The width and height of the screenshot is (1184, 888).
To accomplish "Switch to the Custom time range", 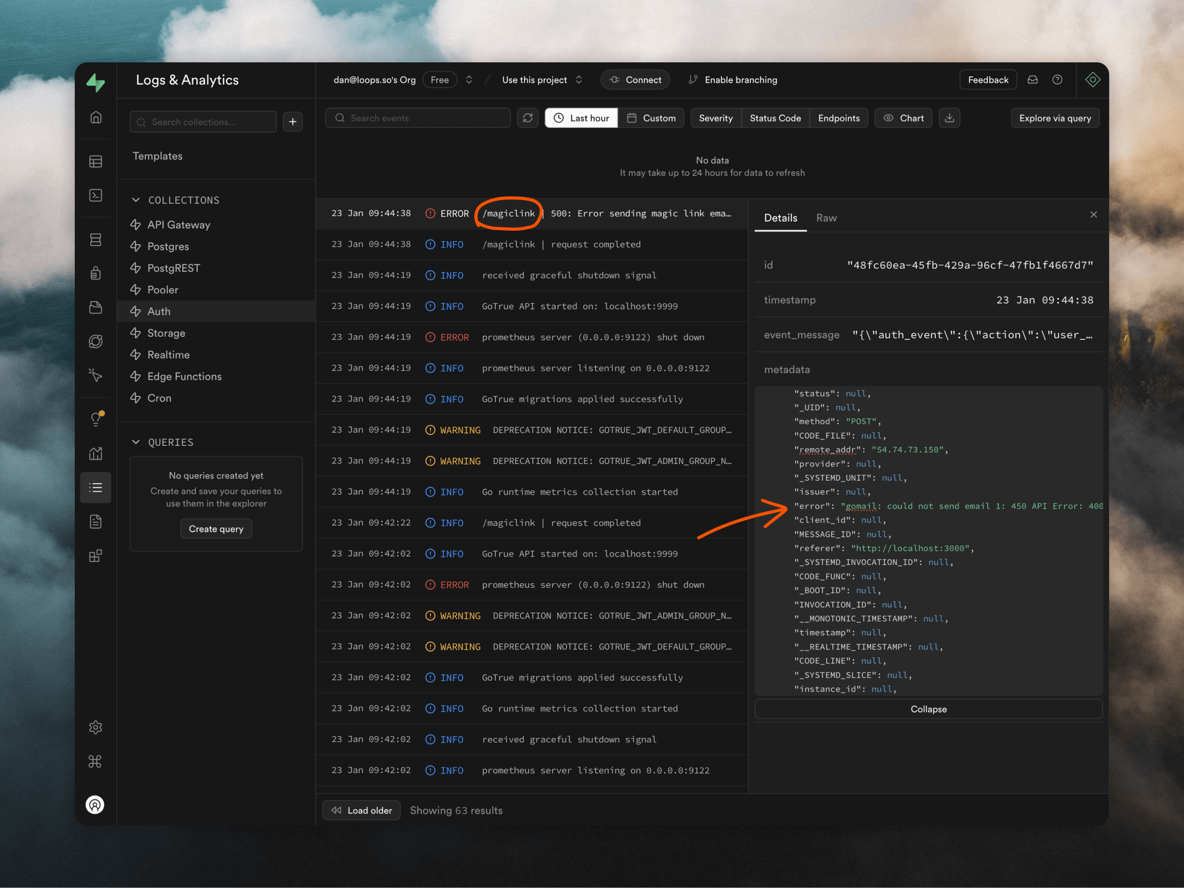I will point(651,118).
